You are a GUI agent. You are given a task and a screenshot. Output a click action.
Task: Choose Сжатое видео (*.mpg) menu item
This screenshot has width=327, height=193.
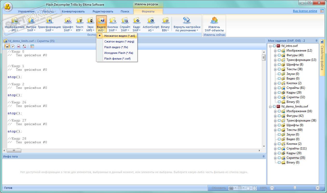click(x=117, y=41)
